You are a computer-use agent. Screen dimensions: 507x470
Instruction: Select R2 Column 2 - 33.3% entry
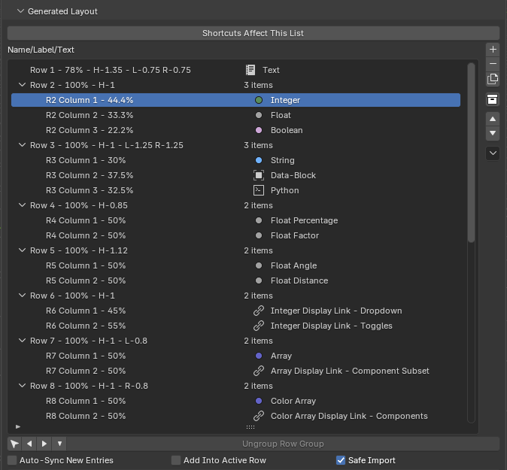pyautogui.click(x=235, y=115)
